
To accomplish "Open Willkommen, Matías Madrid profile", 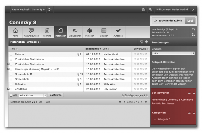I will click(x=172, y=9).
